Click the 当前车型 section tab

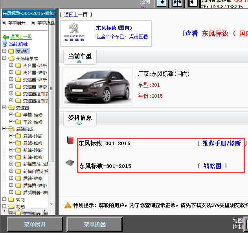(80, 57)
